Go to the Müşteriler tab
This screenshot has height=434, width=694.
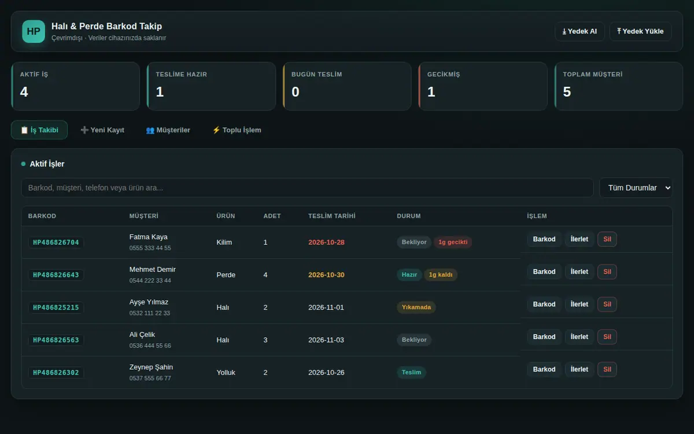[x=168, y=130]
